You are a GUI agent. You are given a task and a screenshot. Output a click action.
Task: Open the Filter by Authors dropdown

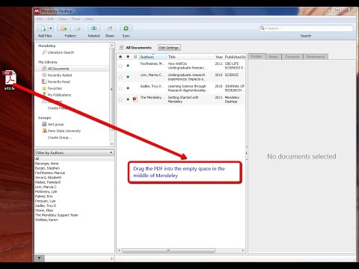pyautogui.click(x=74, y=152)
